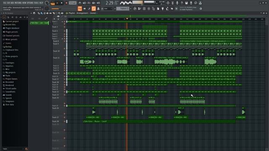Viewport: 269px width, 151px height.
Task: Select the playlist mute tool
Action: tap(47, 13)
